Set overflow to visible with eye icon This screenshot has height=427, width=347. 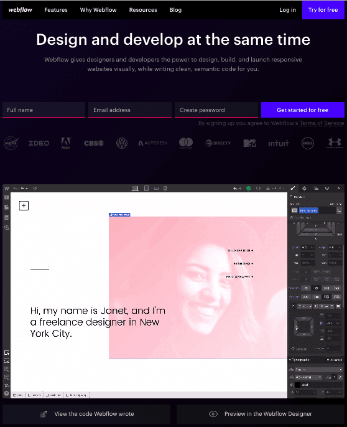pos(306,288)
